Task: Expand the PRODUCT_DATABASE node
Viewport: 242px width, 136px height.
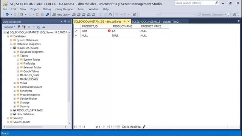Action: point(11,110)
